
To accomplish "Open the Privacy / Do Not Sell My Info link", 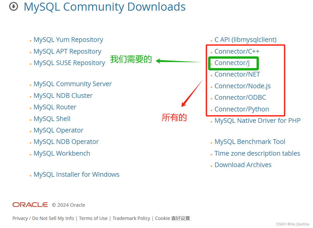I will pyautogui.click(x=43, y=218).
